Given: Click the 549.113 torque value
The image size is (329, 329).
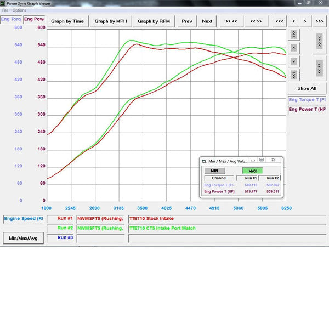Looking at the screenshot, I should point(251,185).
